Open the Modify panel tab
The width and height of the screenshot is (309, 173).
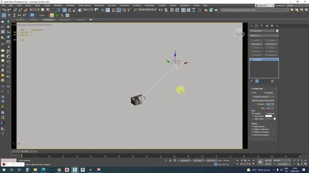click(x=256, y=26)
